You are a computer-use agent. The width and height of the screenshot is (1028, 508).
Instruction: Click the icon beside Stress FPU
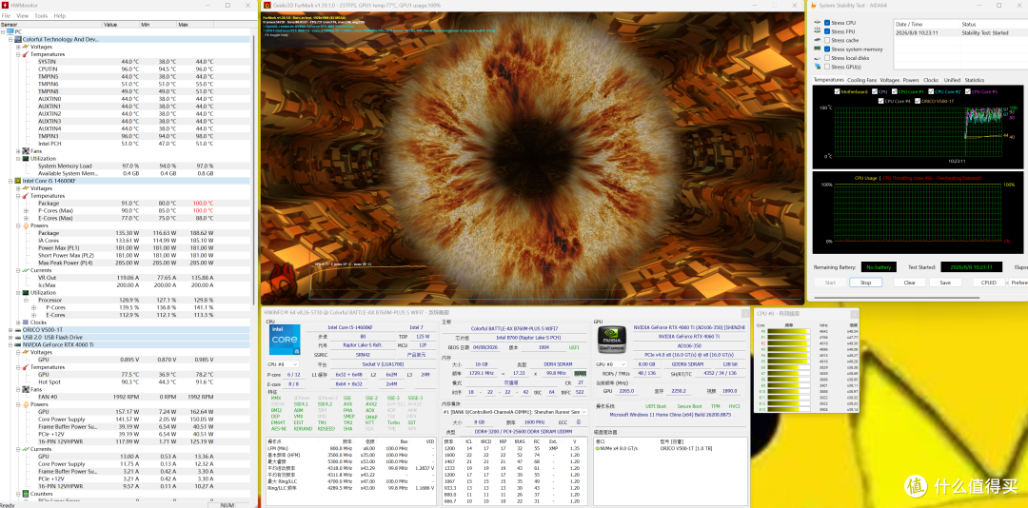coord(817,31)
